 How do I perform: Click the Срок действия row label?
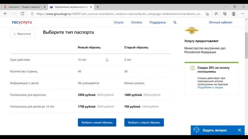[x=20, y=60]
